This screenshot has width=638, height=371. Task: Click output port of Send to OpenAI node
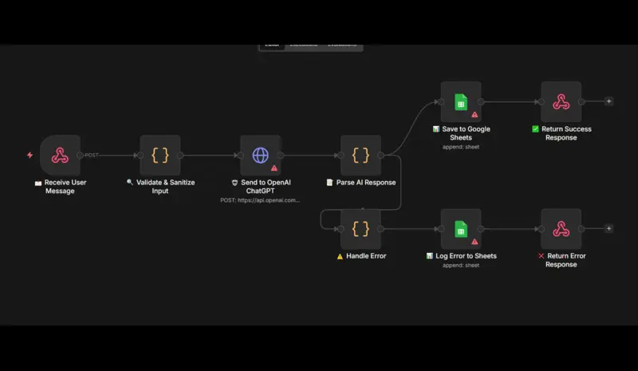pos(281,155)
